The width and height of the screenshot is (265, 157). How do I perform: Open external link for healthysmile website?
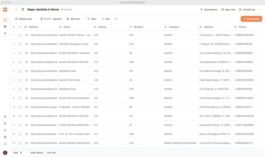pos(26,35)
